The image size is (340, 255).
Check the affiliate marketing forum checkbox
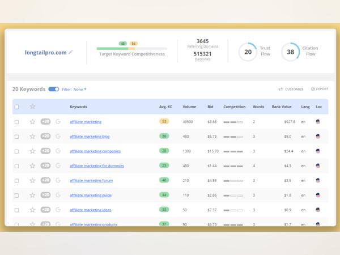(x=16, y=181)
